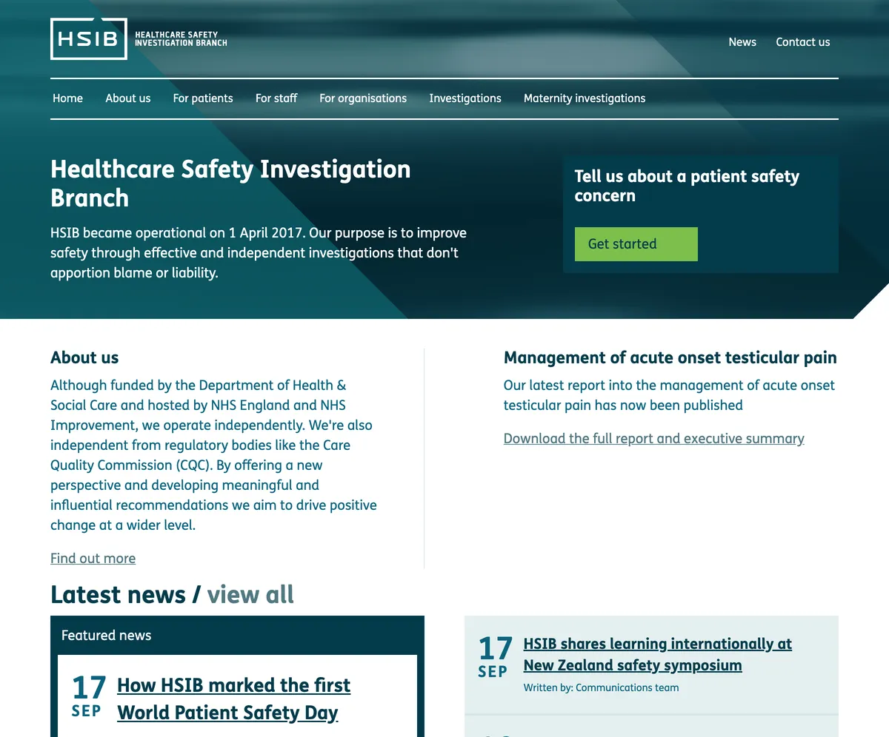Open the News link in header
The height and width of the screenshot is (737, 889).
click(742, 42)
